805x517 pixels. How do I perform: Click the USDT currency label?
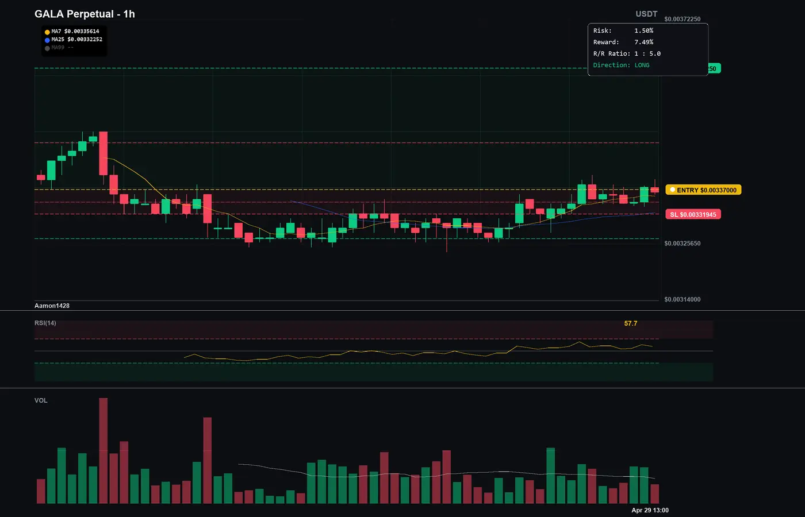click(646, 14)
